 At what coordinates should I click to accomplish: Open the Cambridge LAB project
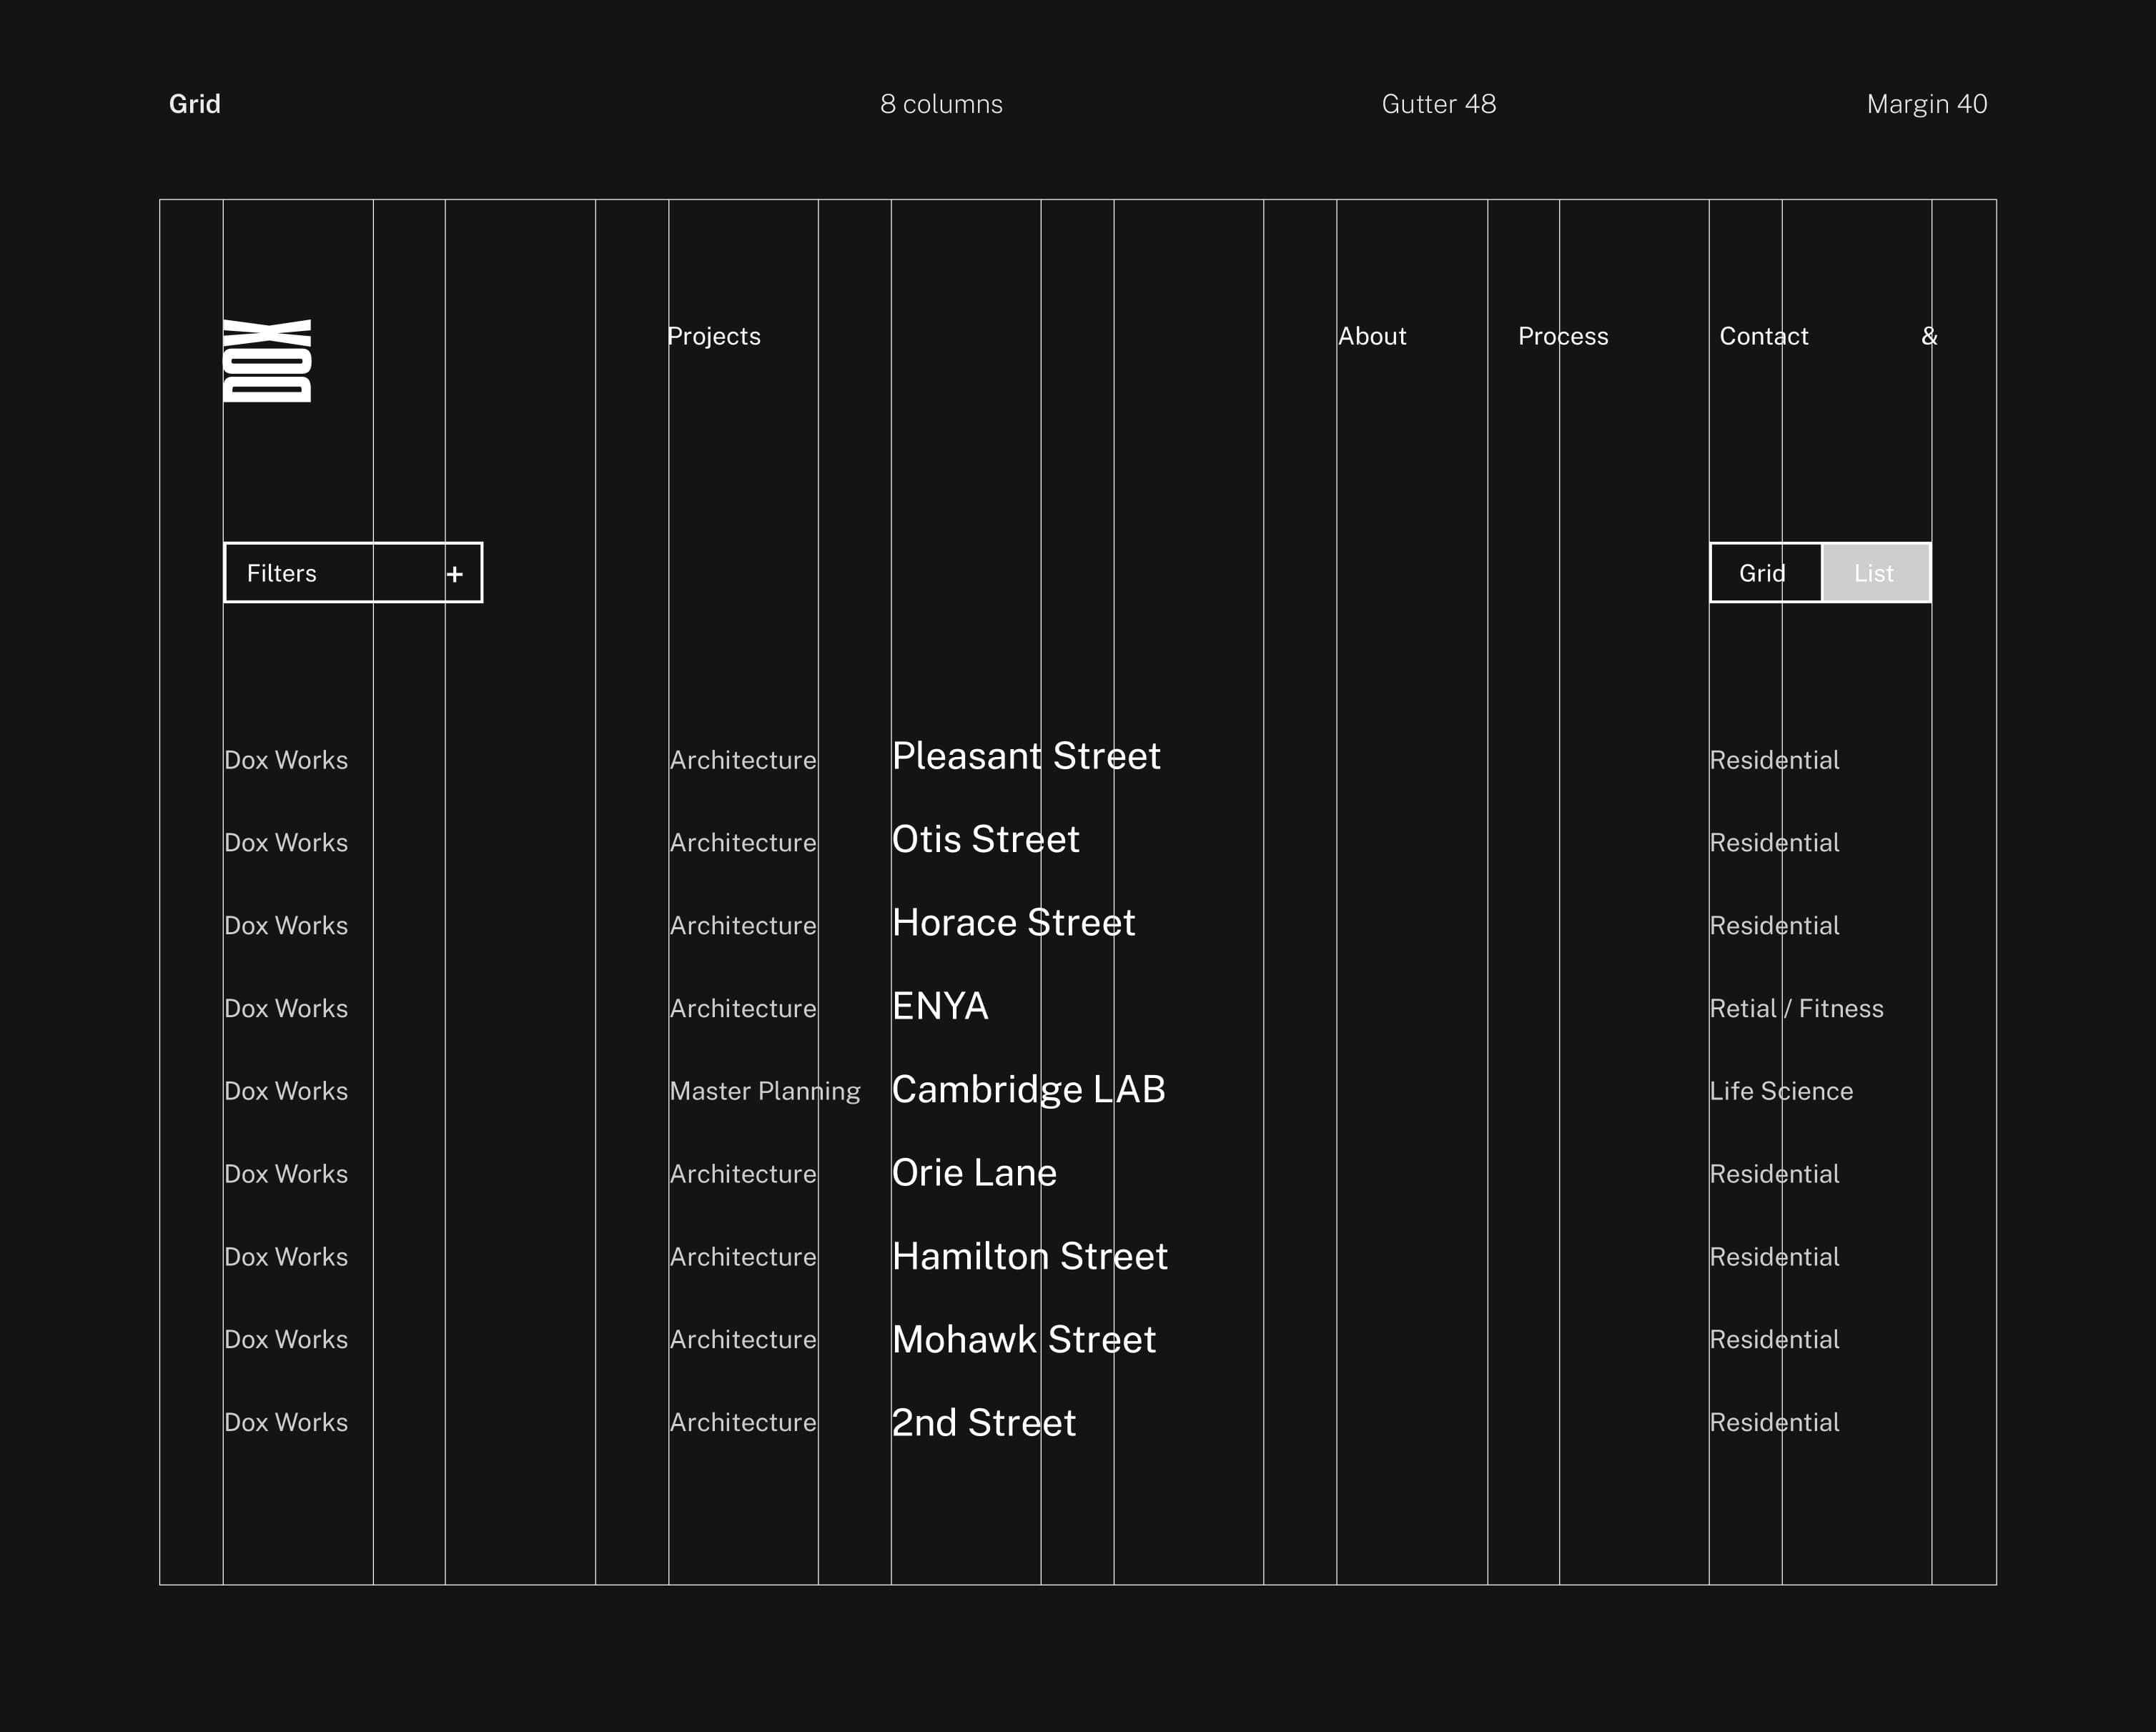coord(1028,1090)
